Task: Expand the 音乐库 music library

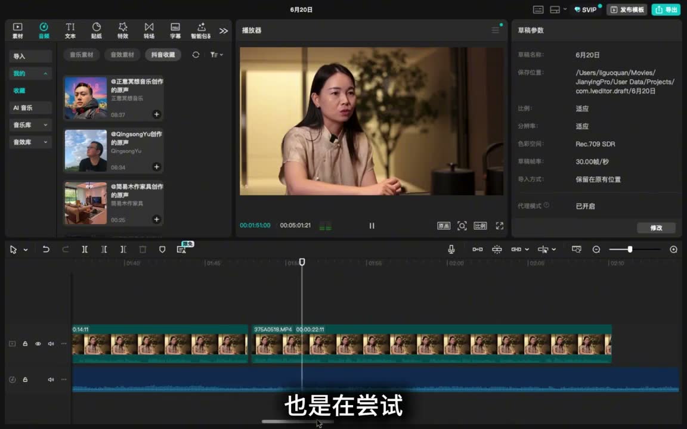Action: click(30, 125)
